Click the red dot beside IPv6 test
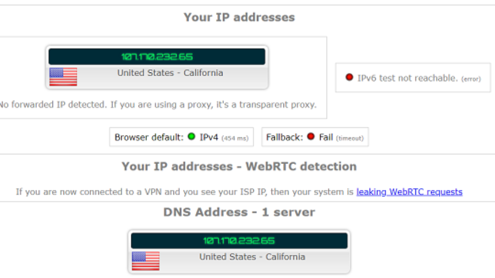The height and width of the screenshot is (278, 495). 349,77
